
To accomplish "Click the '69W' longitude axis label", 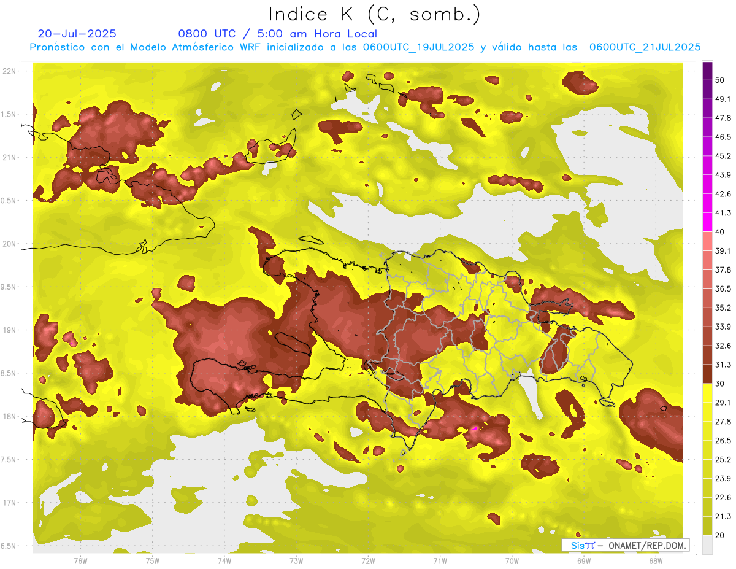I will coord(584,561).
